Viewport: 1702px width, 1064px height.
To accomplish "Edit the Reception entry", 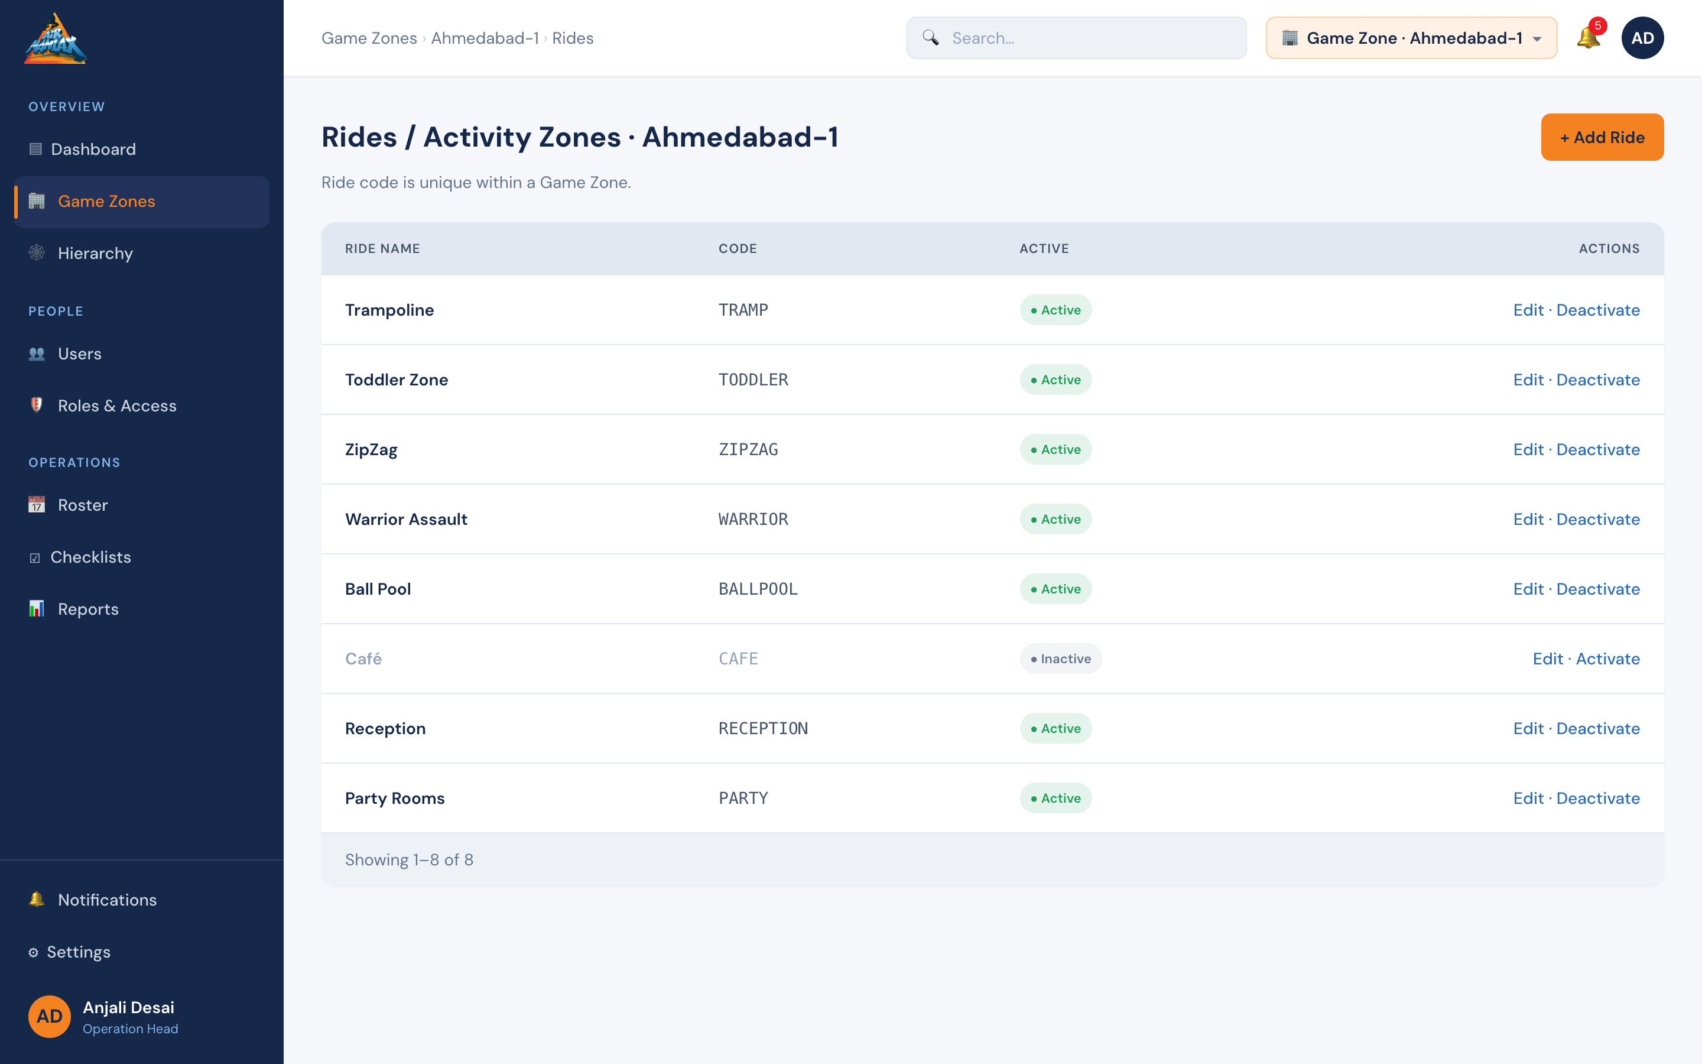I will [x=1528, y=728].
